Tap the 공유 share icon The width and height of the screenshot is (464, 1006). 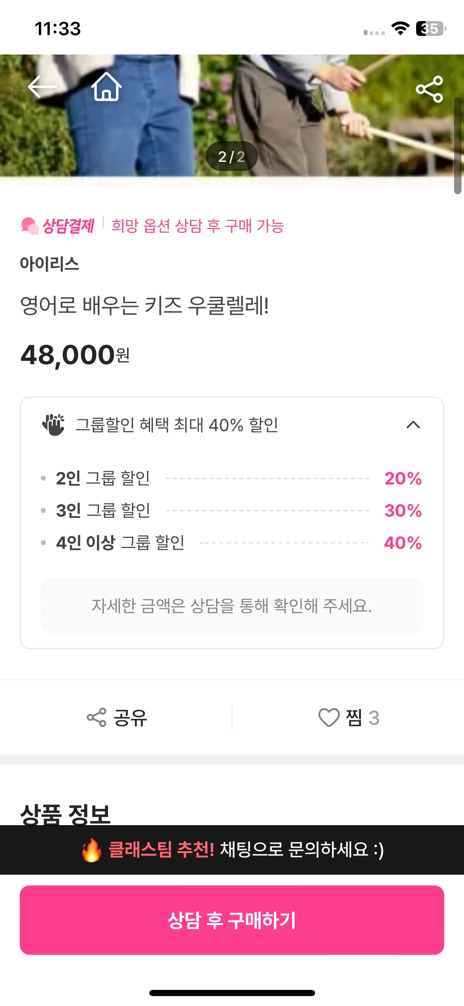tap(97, 718)
